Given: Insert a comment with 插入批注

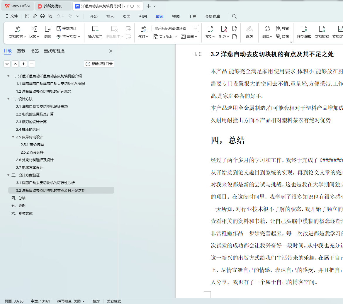Looking at the screenshot, I should pos(95,32).
